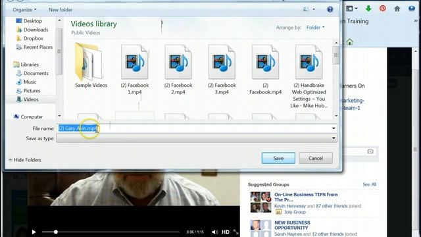Viewport: 421px width, 237px height.
Task: Open the Arrange by Folder dropdown
Action: (315, 28)
